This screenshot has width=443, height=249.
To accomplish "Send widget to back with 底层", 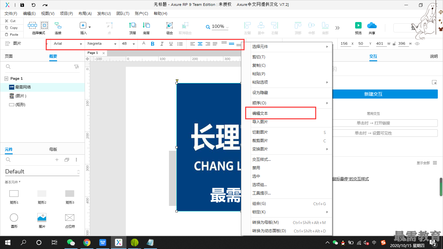I will (146, 25).
